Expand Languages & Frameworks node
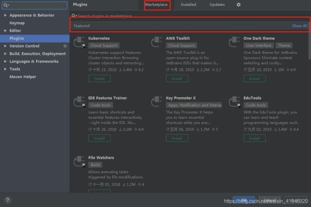This screenshot has width=311, height=207. click(x=5, y=61)
